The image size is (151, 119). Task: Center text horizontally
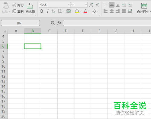coord(111,11)
